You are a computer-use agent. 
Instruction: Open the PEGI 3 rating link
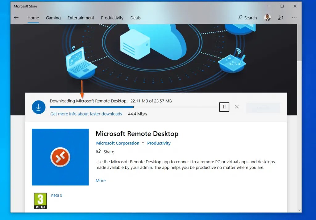(x=56, y=196)
